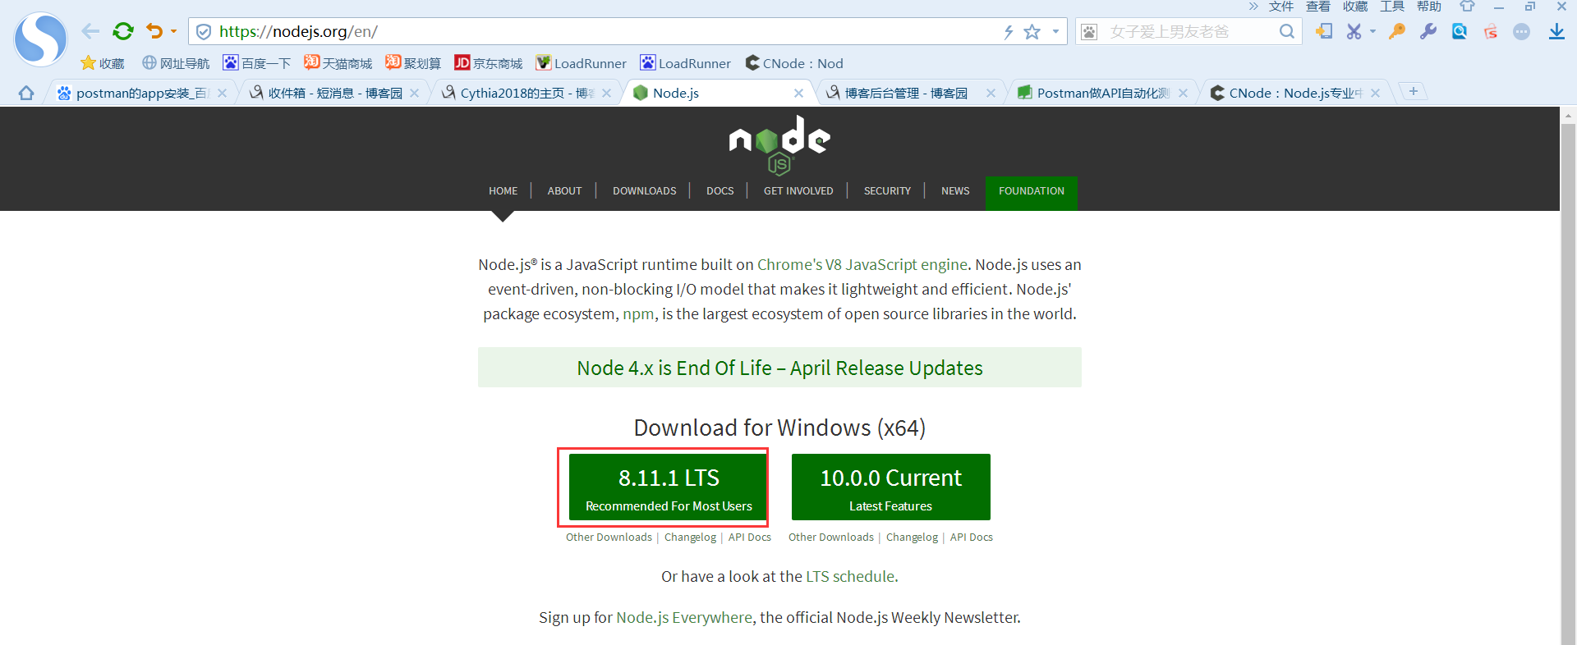The image size is (1577, 645).
Task: Open the 收藏 favorites star bookmark
Action: coord(102,63)
